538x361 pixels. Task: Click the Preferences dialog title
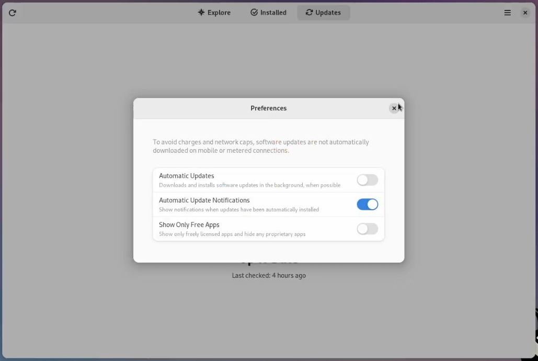point(268,108)
